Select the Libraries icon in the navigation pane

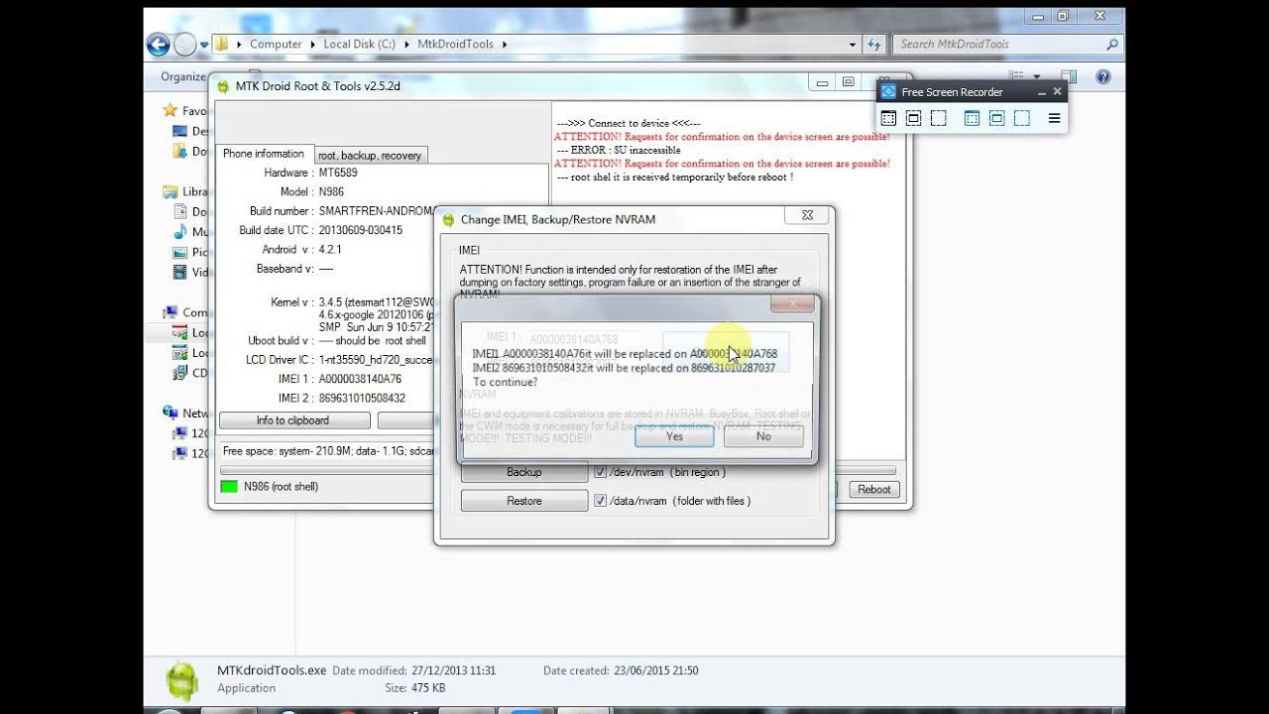(170, 191)
